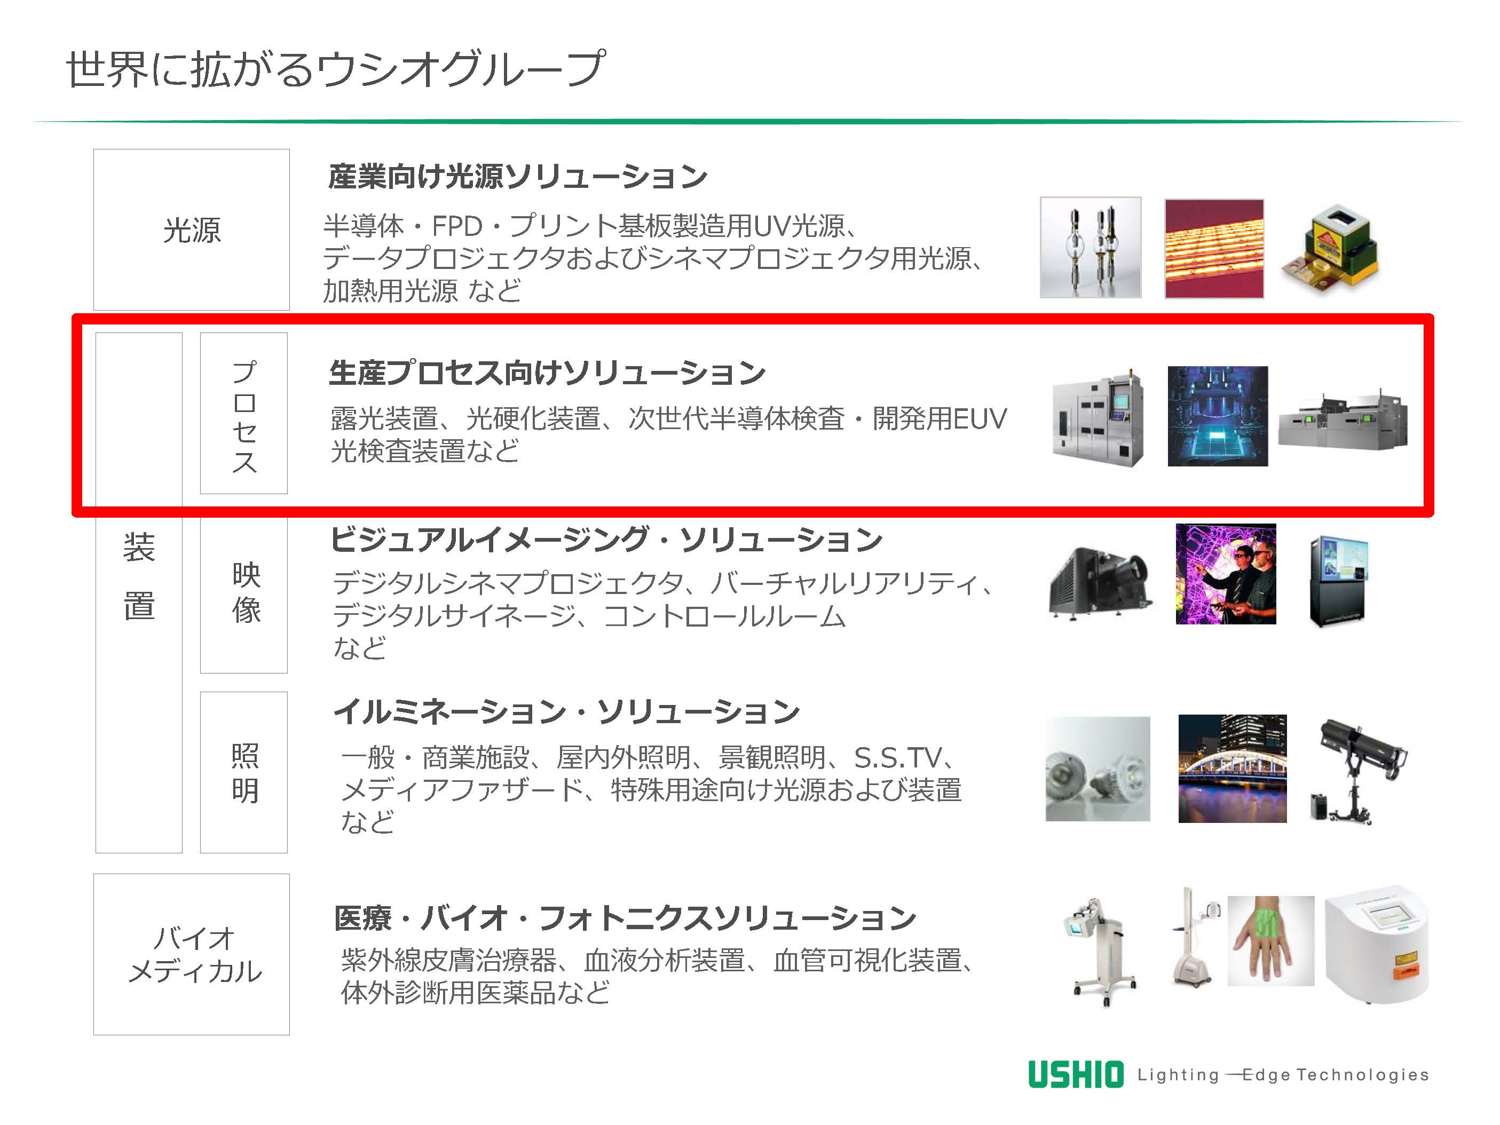This screenshot has height=1125, width=1500.
Task: Select the 映像 category box
Action: [243, 593]
